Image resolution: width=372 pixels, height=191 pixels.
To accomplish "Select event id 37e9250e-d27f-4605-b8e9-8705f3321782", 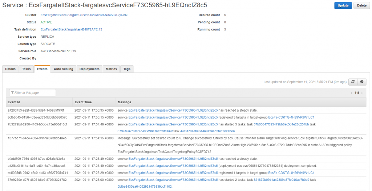I will click(37, 180).
